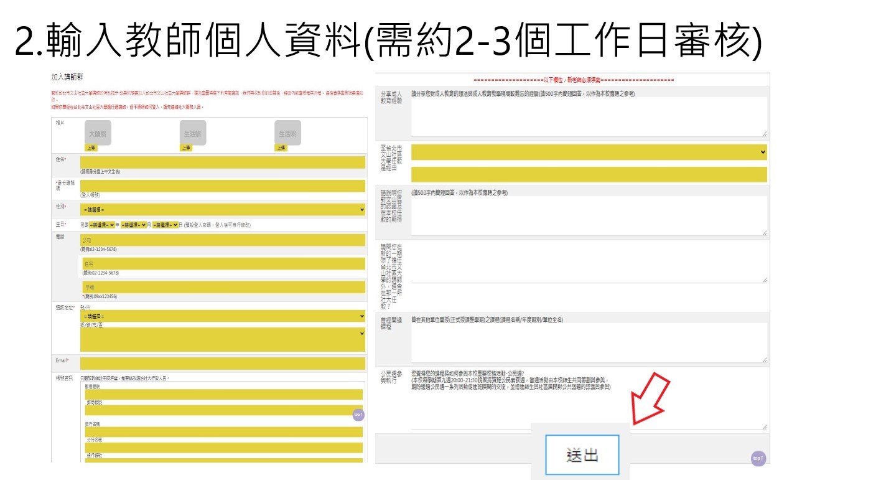Open the 鄉/鎮/市/區 district dropdown
881x480 pixels.
click(223, 339)
